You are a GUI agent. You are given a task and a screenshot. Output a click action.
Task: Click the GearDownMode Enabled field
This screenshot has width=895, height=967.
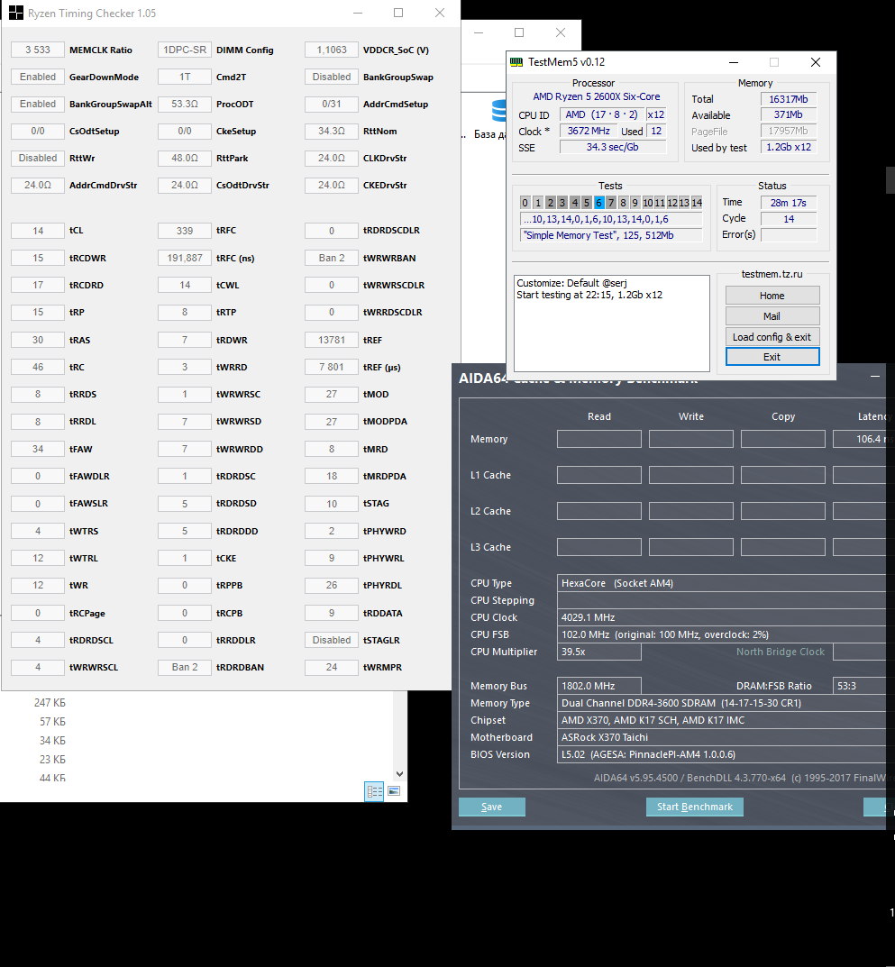tap(38, 78)
